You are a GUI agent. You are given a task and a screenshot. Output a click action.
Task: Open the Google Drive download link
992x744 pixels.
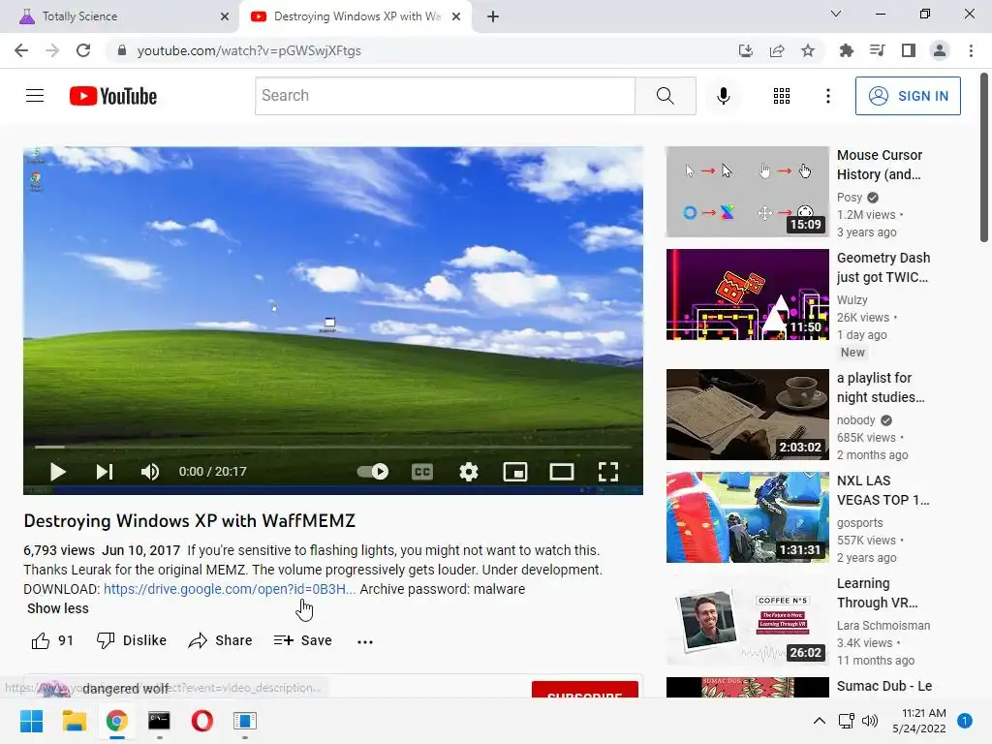coord(230,589)
